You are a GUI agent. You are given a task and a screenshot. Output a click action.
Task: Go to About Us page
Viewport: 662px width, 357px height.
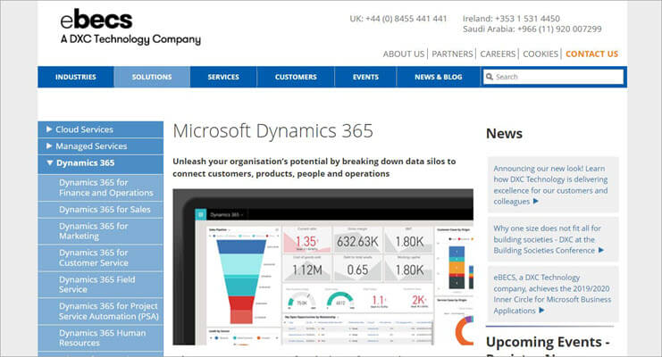click(x=404, y=54)
